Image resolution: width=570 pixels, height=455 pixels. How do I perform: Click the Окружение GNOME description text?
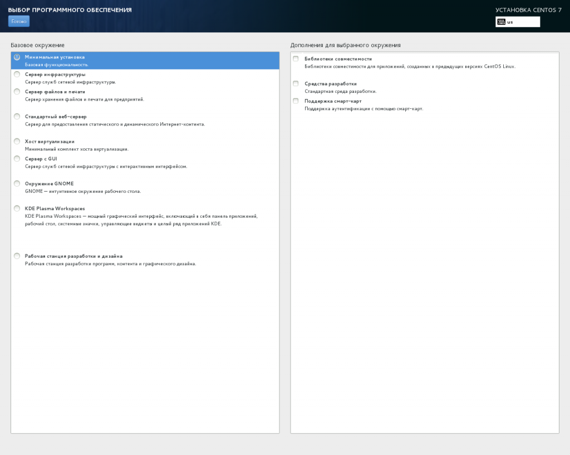[x=83, y=191]
